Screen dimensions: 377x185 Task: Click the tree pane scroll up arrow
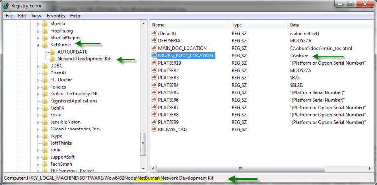point(143,24)
